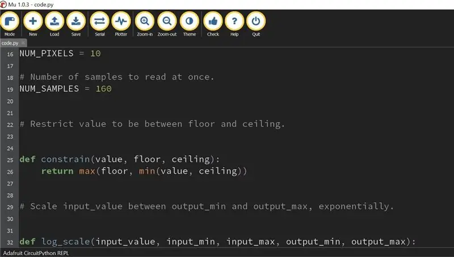Click the Mu app icon in title bar
Image resolution: width=454 pixels, height=257 pixels.
pos(3,5)
